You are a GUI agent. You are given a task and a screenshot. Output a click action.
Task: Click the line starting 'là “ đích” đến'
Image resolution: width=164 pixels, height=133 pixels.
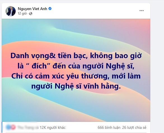tap(76, 66)
